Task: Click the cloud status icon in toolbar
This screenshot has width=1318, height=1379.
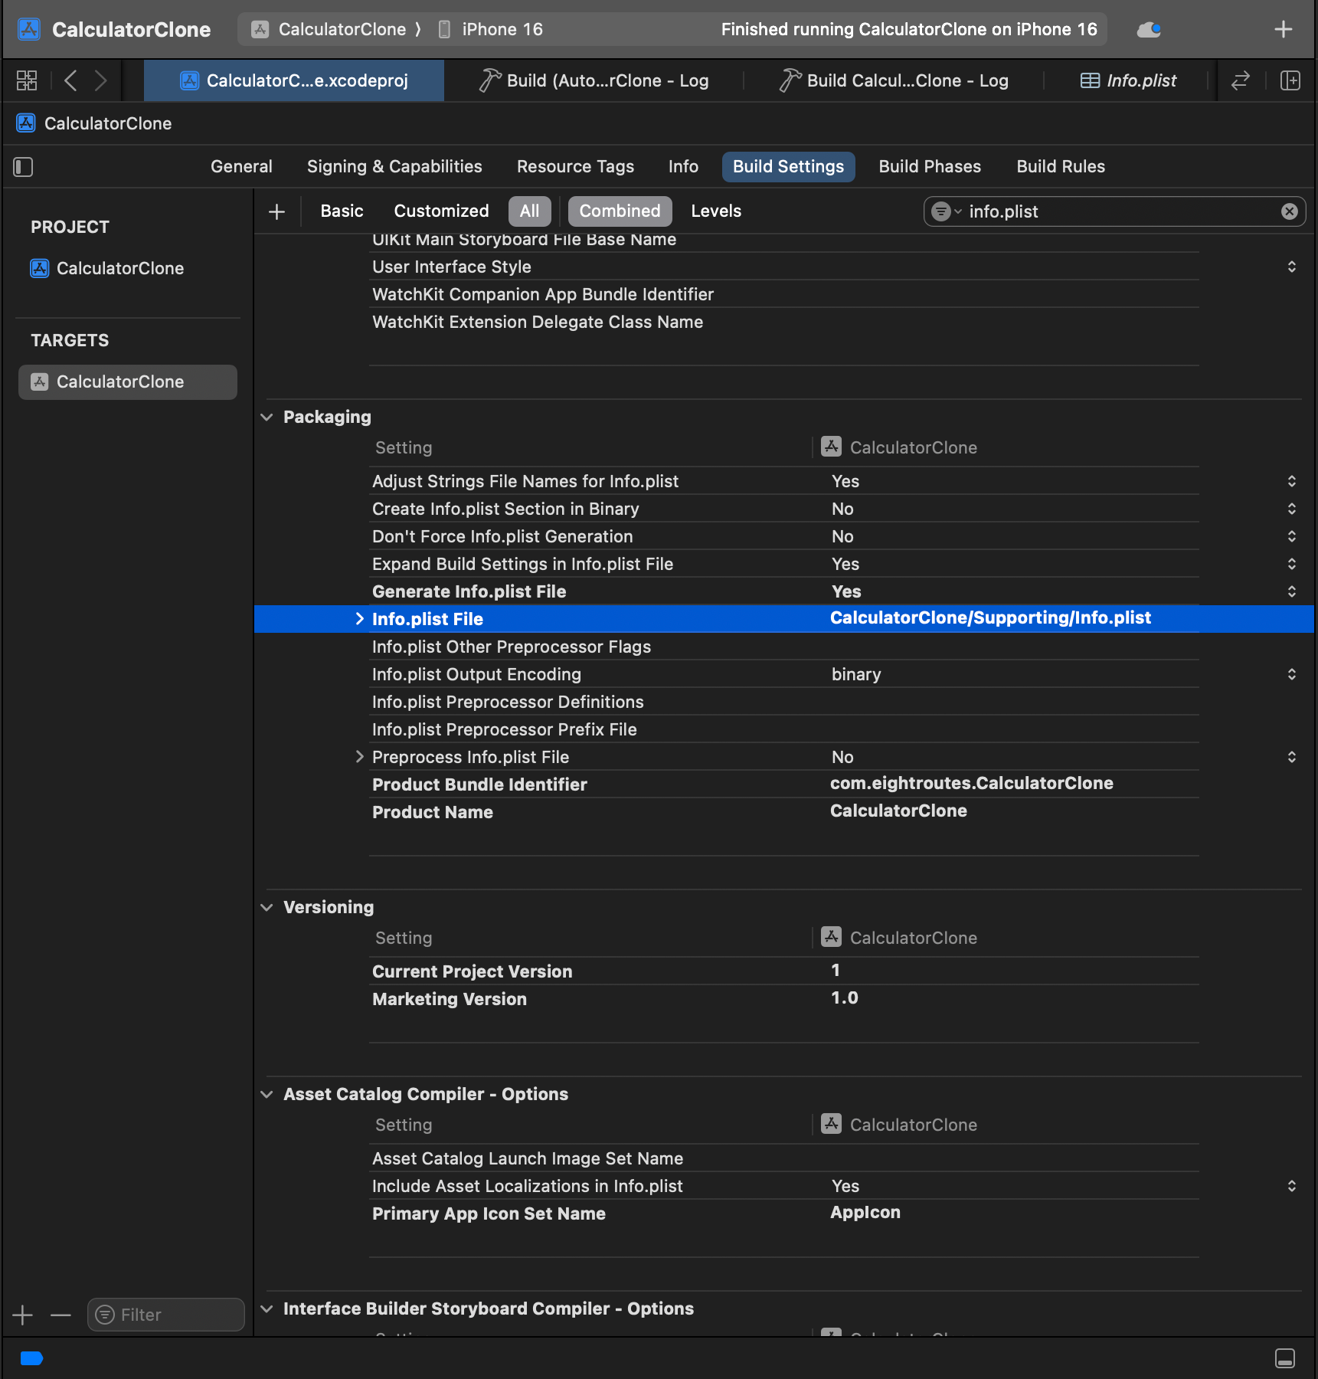Action: [x=1149, y=30]
